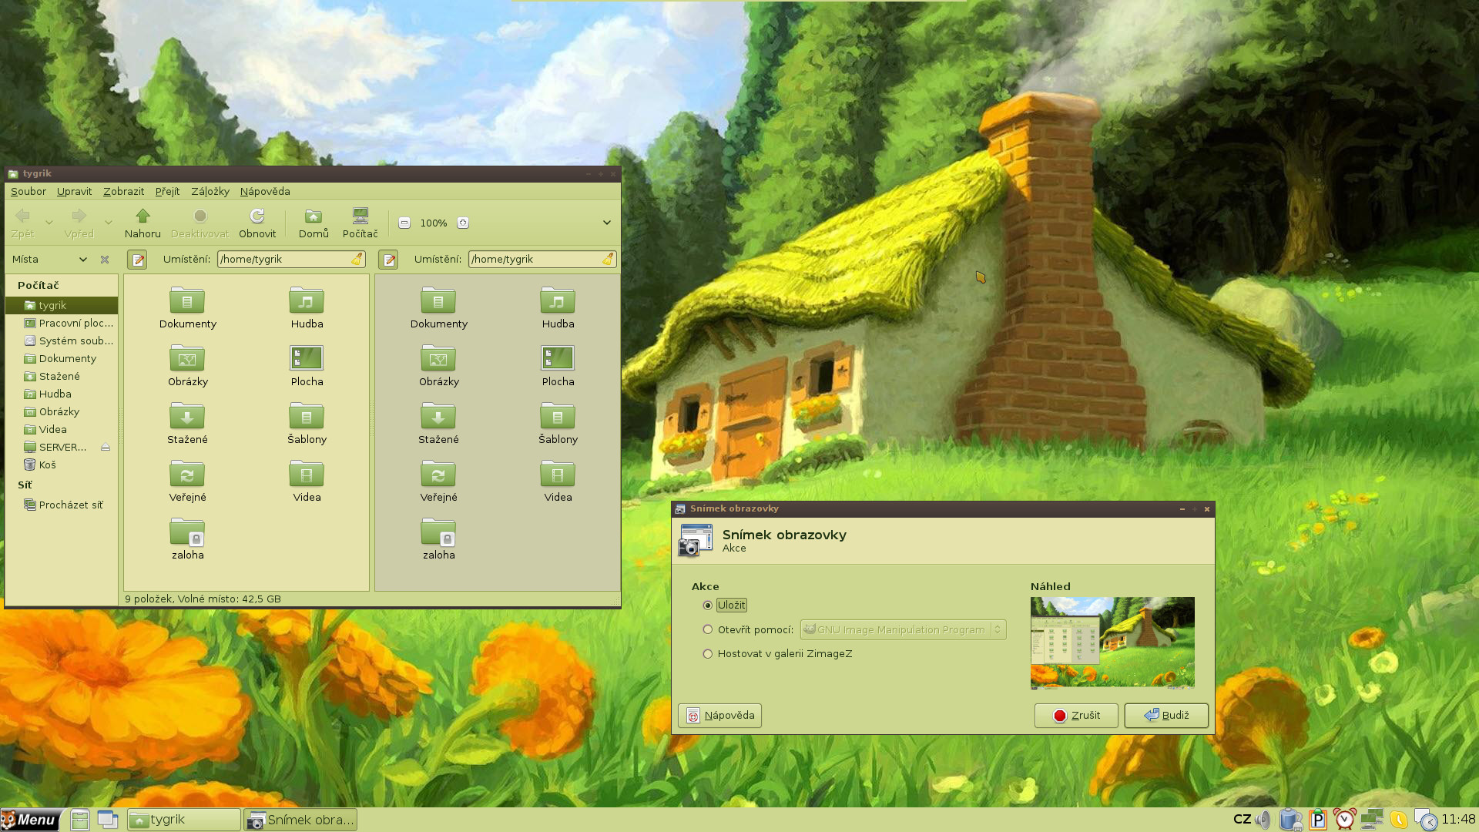
Task: Click the Zrušit button
Action: point(1076,715)
